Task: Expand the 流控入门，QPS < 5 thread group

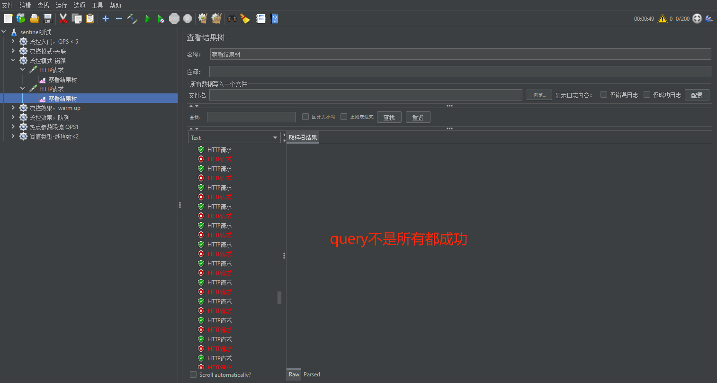Action: click(13, 42)
